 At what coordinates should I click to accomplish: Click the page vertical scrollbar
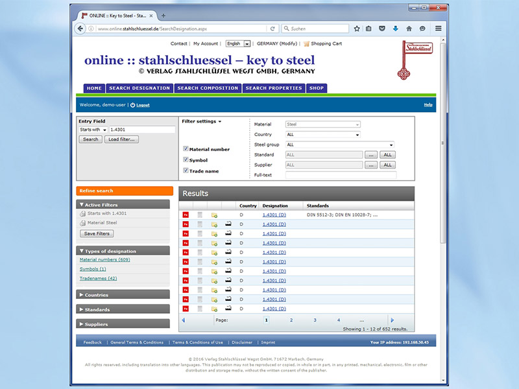pyautogui.click(x=443, y=143)
